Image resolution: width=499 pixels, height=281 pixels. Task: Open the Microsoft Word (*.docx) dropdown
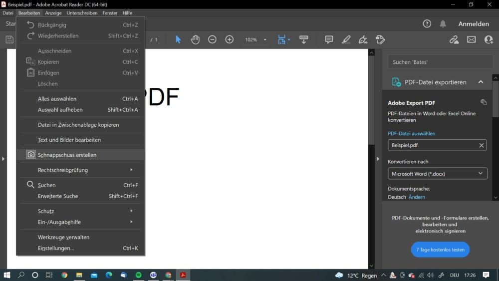[x=437, y=174]
